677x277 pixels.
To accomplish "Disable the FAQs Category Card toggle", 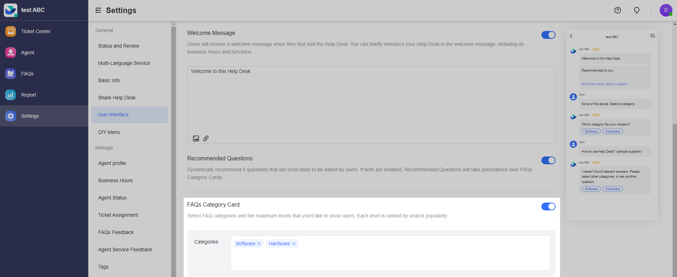I will coord(548,207).
